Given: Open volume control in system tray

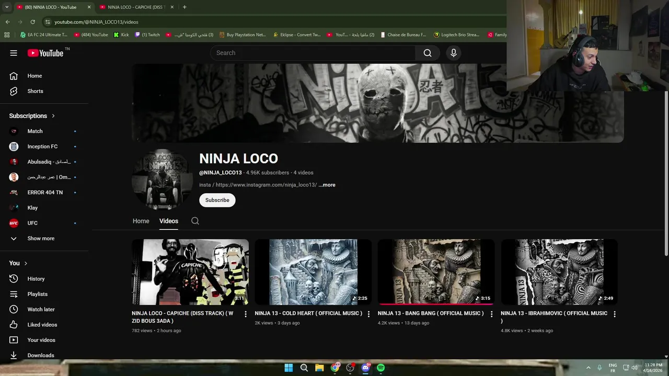Looking at the screenshot, I should [635, 368].
